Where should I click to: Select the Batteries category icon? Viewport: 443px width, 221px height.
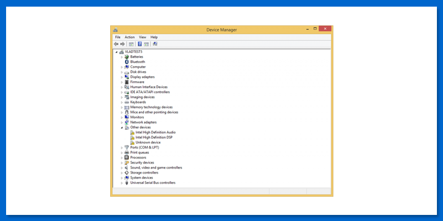coord(127,57)
